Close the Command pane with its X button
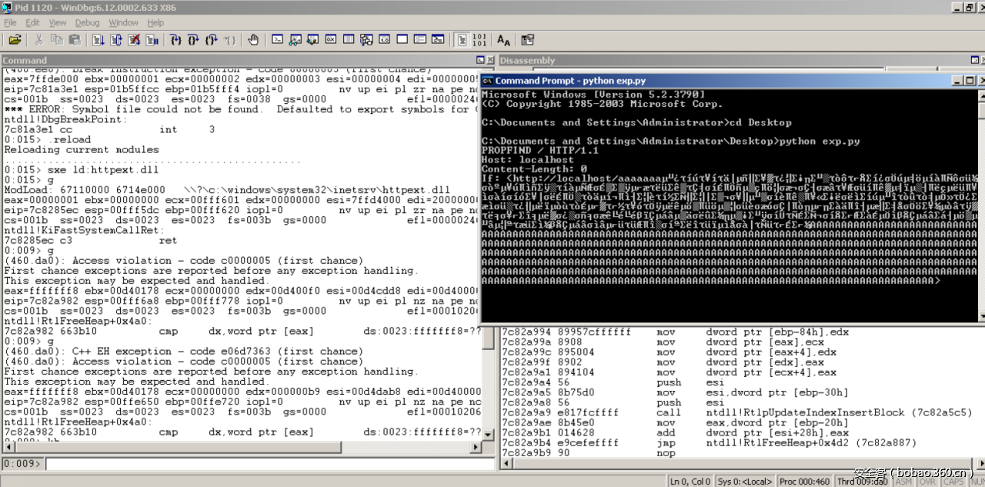985x487 pixels. [x=490, y=60]
